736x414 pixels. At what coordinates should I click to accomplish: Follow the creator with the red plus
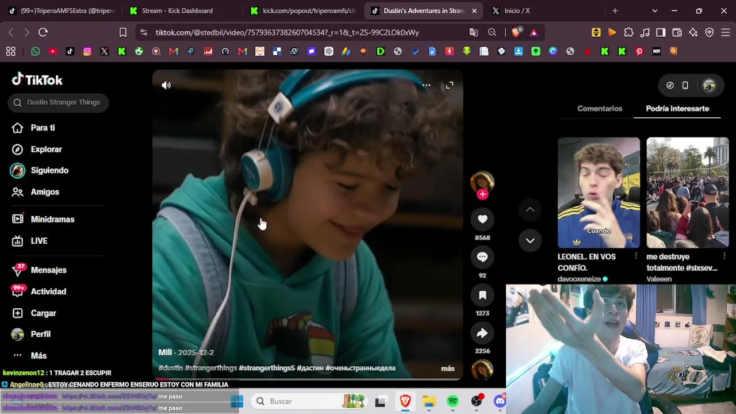point(482,194)
